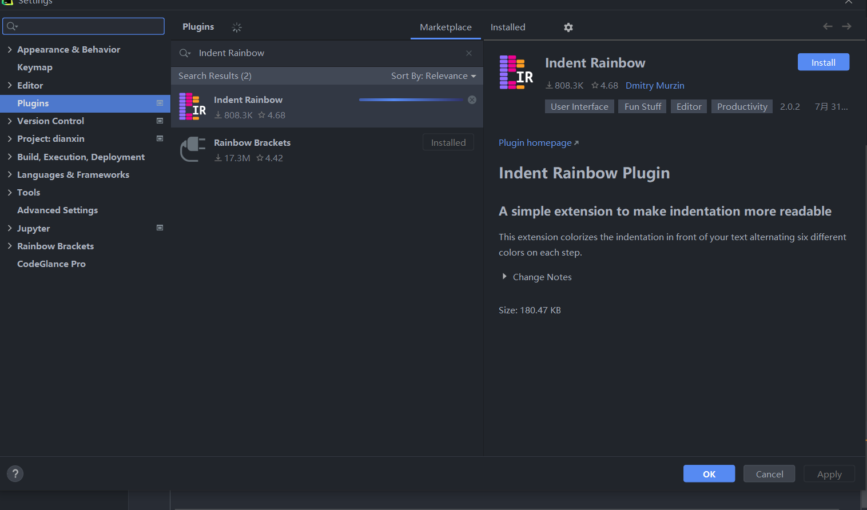Cancel the Settings dialog
This screenshot has height=510, width=867.
(x=769, y=474)
